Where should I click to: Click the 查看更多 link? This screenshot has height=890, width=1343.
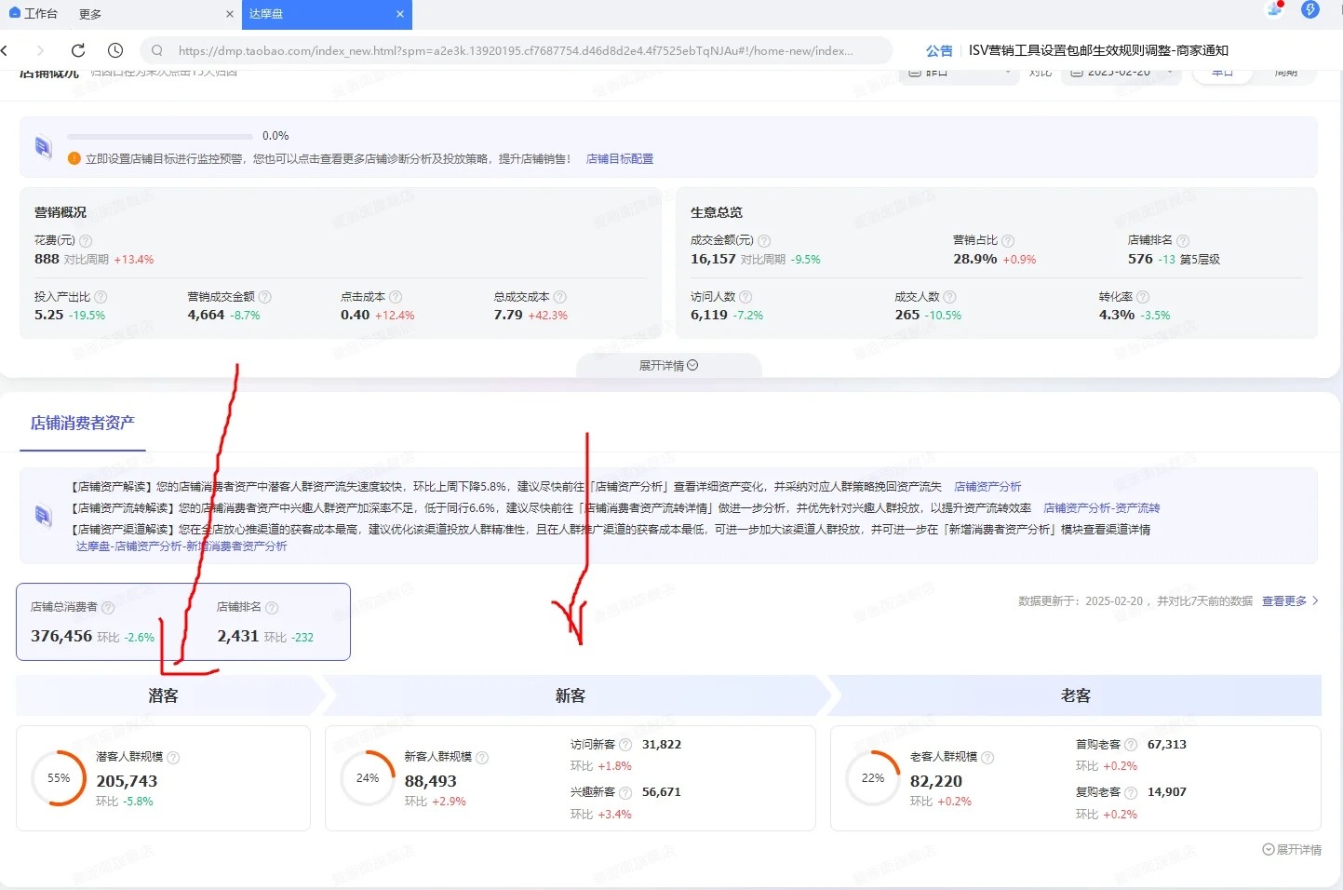(1284, 601)
